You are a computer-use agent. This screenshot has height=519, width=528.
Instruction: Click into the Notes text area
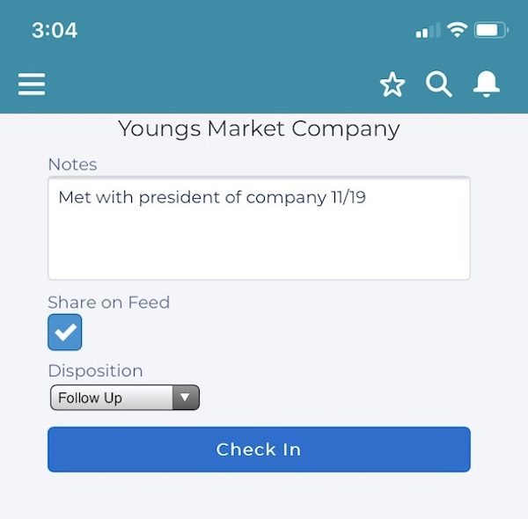click(259, 228)
